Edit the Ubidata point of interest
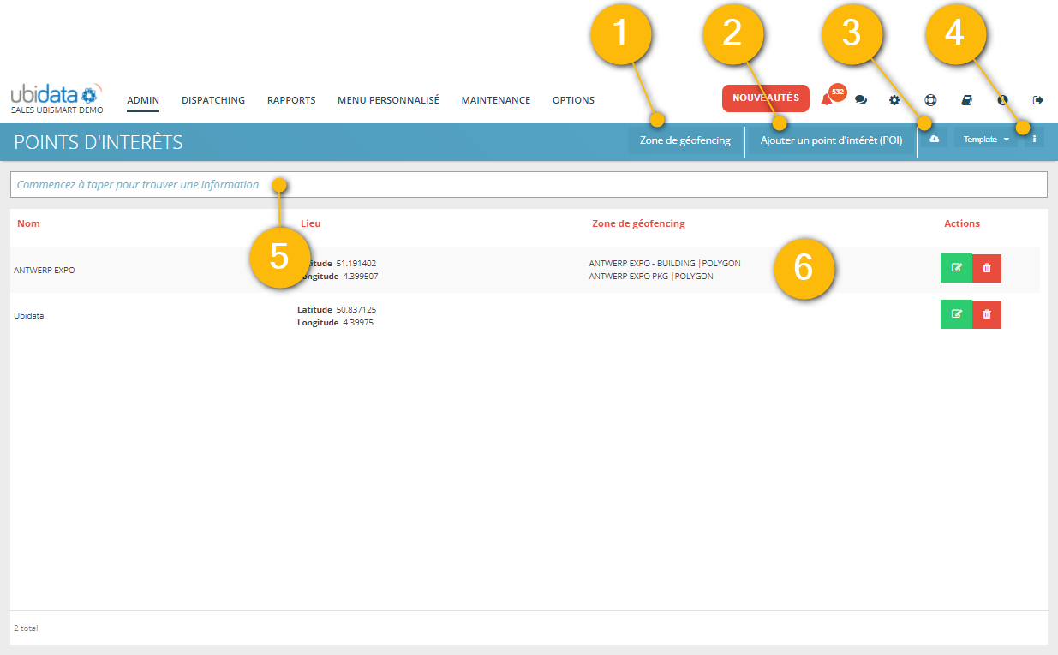 click(956, 314)
